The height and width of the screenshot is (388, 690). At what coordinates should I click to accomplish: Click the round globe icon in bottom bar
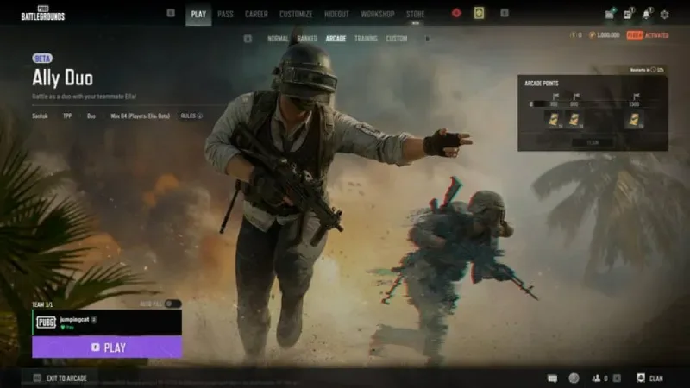[574, 378]
